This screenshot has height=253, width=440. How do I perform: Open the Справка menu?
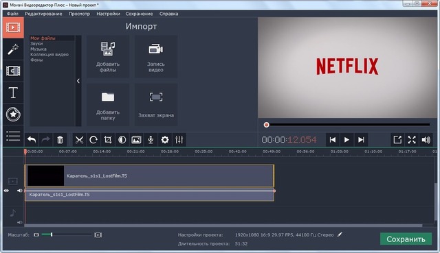tap(168, 14)
